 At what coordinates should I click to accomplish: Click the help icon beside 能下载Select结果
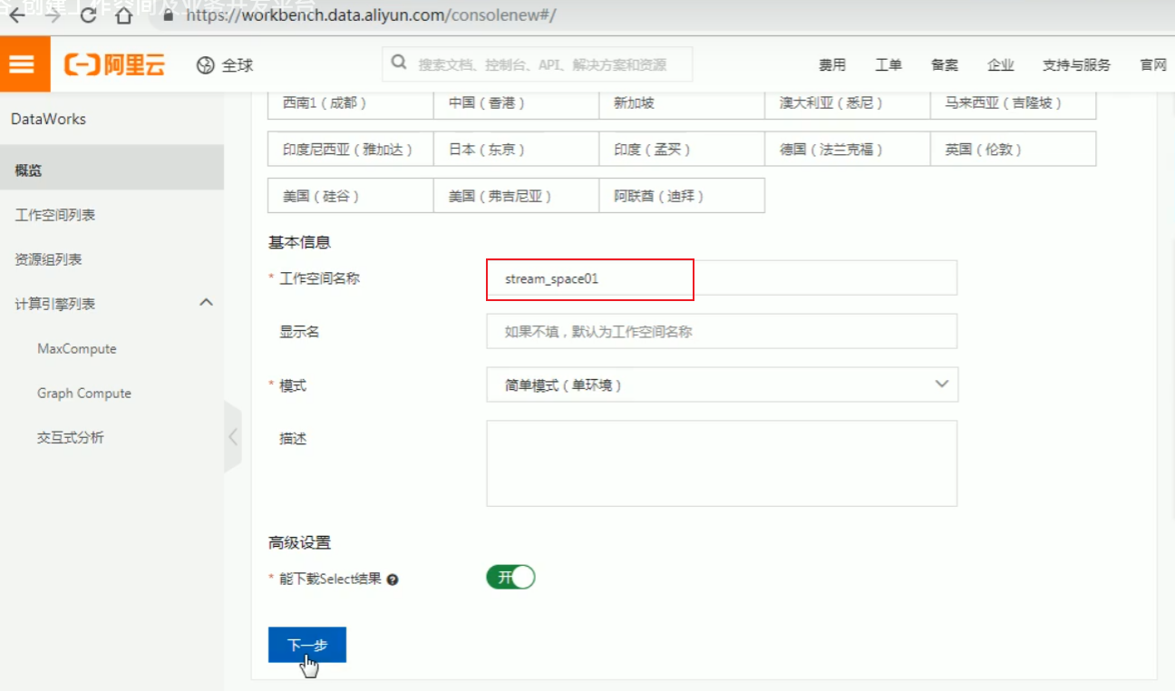point(393,579)
